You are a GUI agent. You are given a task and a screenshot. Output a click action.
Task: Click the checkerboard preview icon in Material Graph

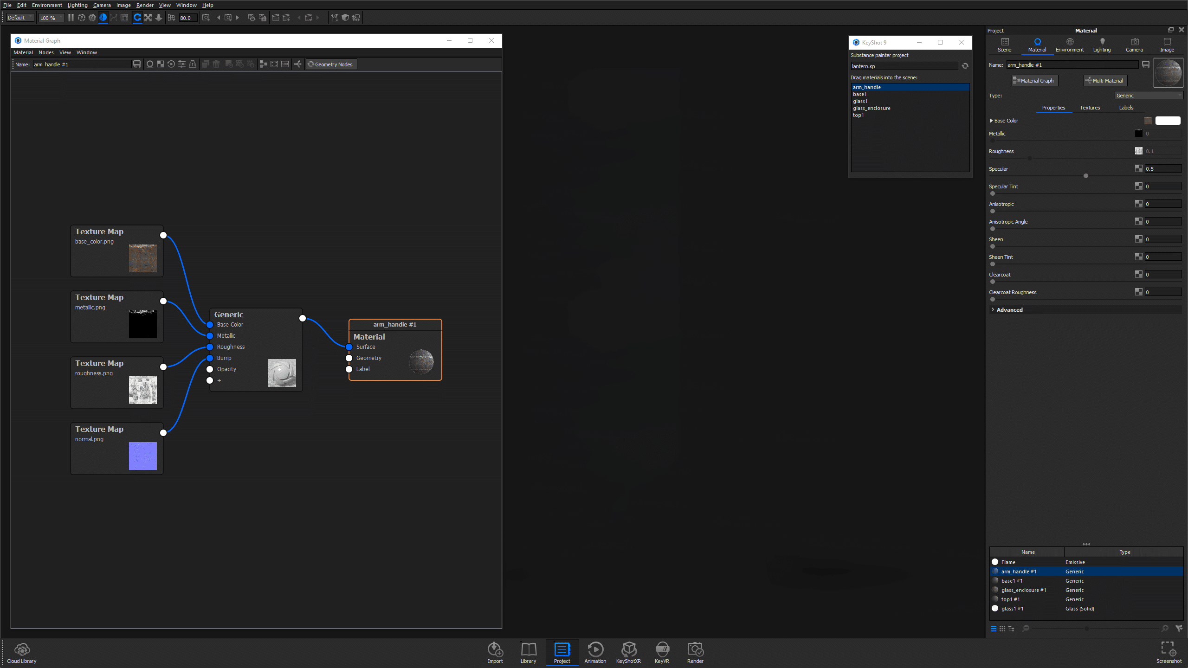[x=161, y=64]
